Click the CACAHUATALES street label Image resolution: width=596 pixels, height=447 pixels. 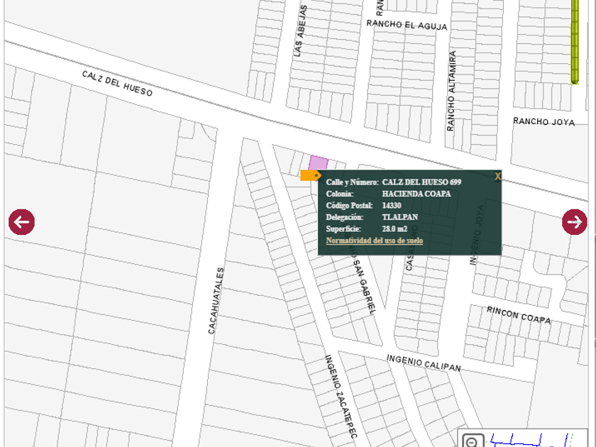click(216, 301)
